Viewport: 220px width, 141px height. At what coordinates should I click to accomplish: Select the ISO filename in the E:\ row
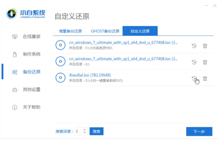coord(123,59)
